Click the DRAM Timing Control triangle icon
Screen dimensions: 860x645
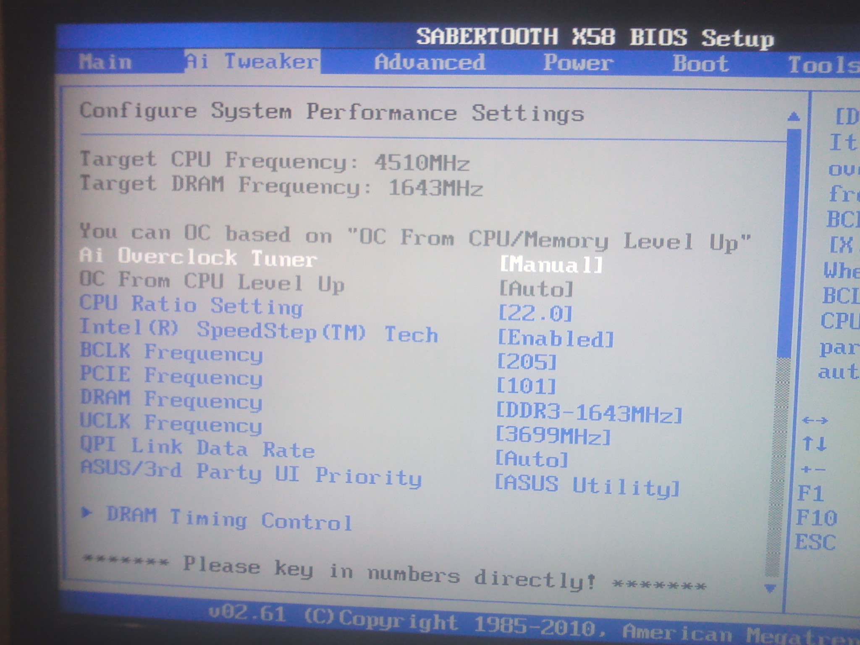click(x=87, y=512)
